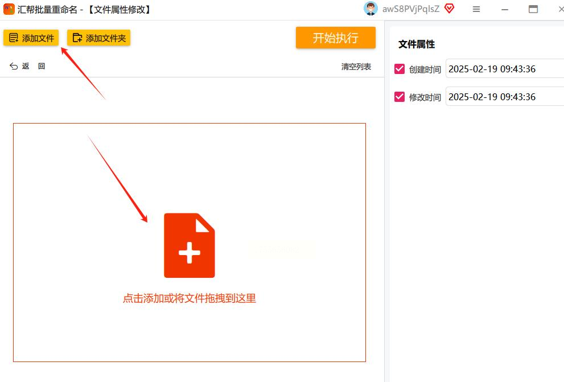Go back using 返回 link
The height and width of the screenshot is (382, 564).
tap(27, 66)
